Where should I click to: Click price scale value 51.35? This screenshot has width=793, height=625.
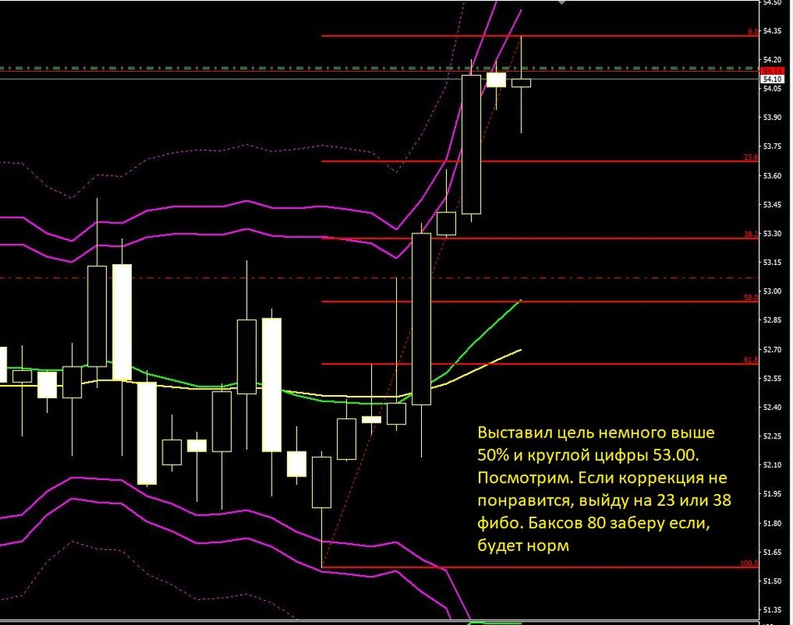tap(772, 610)
